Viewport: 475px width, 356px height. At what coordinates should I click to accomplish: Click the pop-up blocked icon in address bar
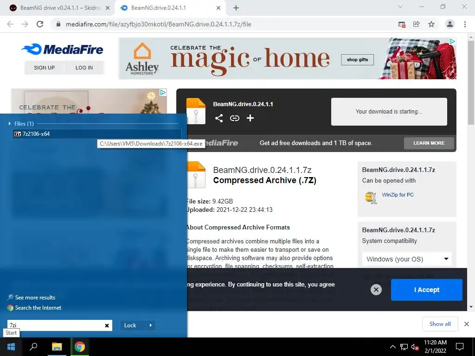[x=402, y=25]
